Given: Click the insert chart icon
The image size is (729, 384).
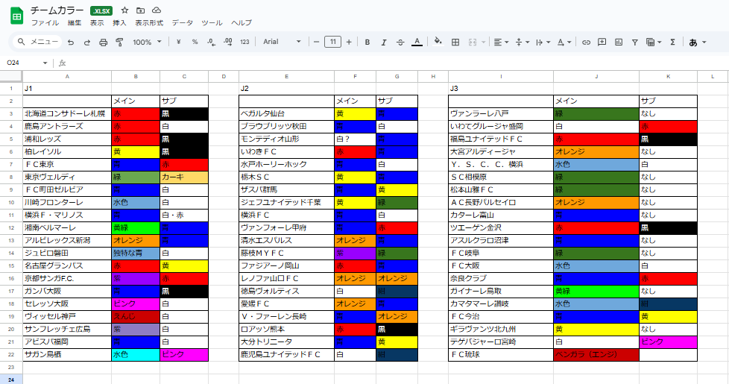Looking at the screenshot, I should click(x=619, y=42).
